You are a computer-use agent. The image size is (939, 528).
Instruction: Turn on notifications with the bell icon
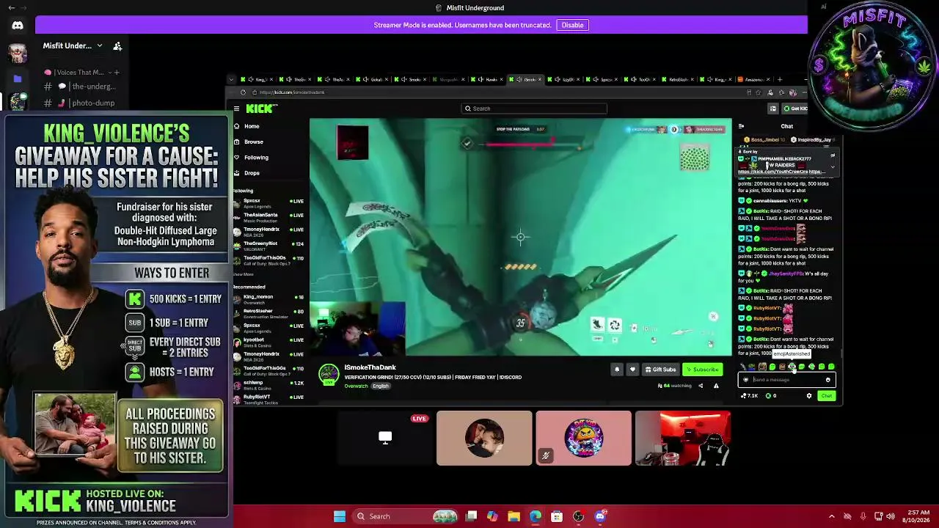pos(617,370)
